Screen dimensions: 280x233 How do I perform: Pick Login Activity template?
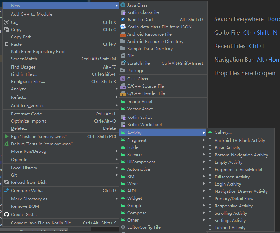(240, 184)
